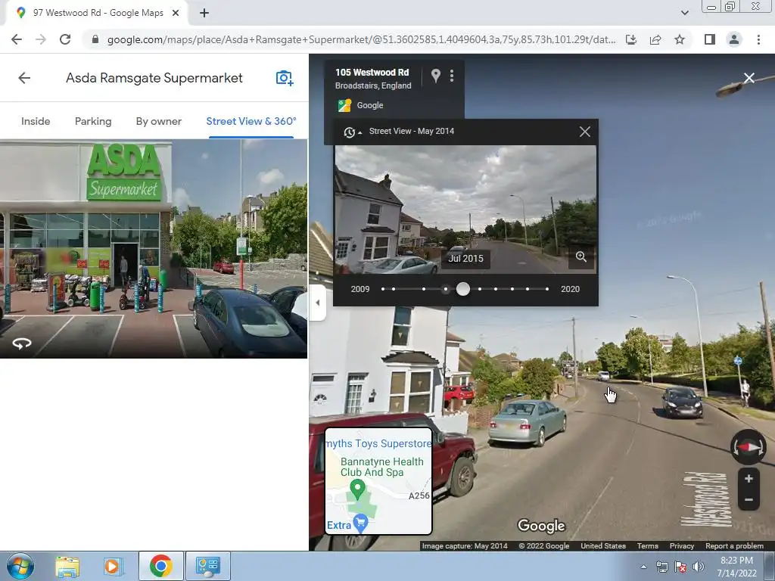Click the compass rotate control
The image size is (775, 581).
[749, 447]
